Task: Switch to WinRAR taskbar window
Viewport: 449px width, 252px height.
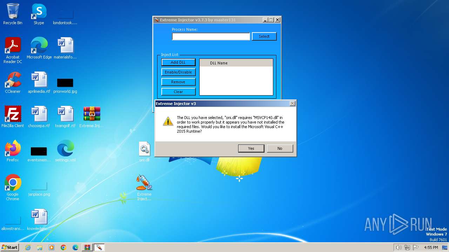Action: [x=87, y=247]
